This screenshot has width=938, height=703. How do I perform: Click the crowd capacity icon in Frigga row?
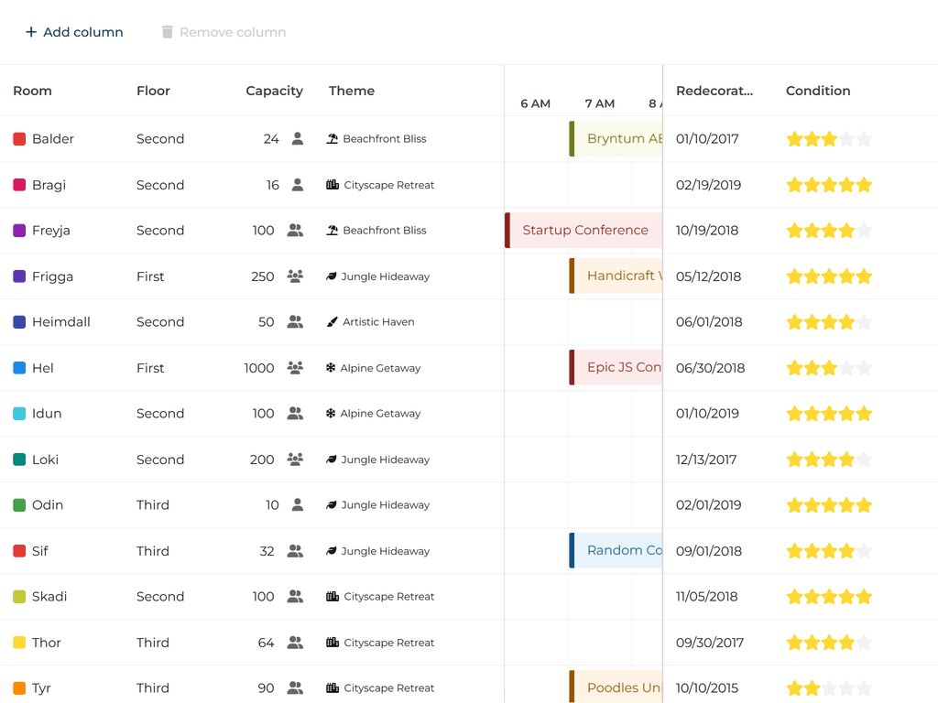tap(295, 276)
